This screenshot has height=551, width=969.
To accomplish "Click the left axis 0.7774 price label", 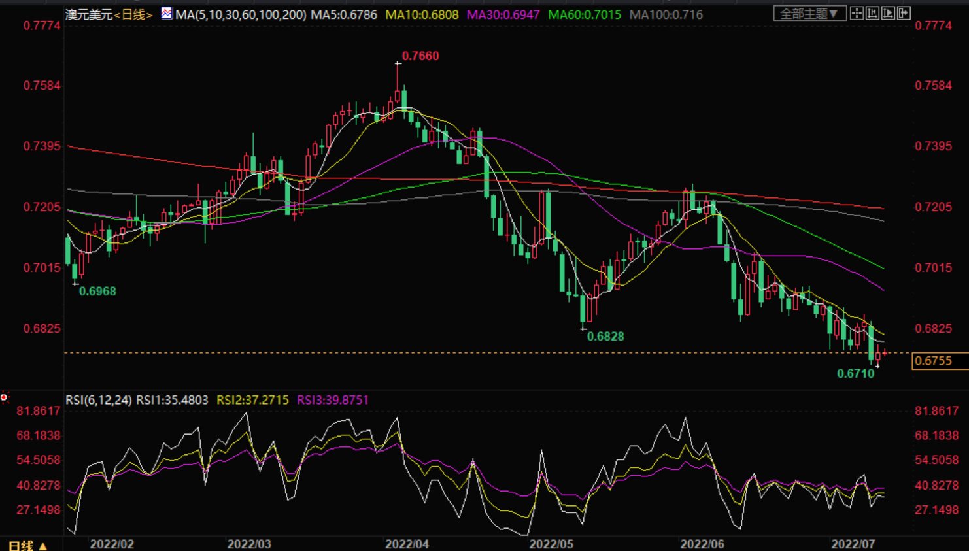I will click(42, 25).
